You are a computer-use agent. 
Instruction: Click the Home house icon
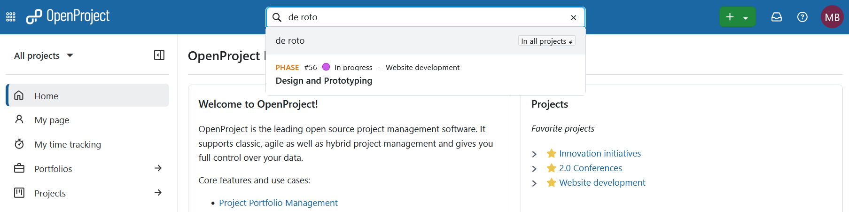point(19,95)
